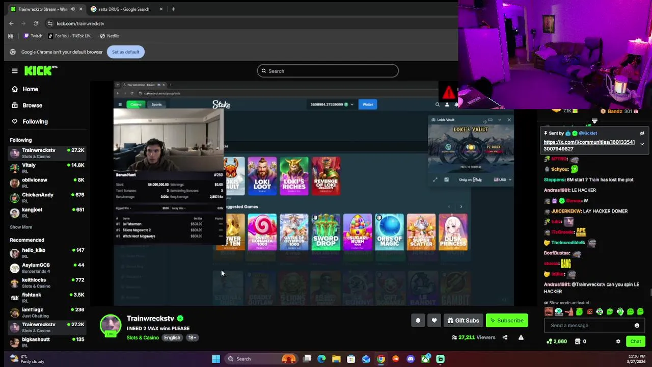Share the stream
The width and height of the screenshot is (652, 367).
pyautogui.click(x=505, y=337)
